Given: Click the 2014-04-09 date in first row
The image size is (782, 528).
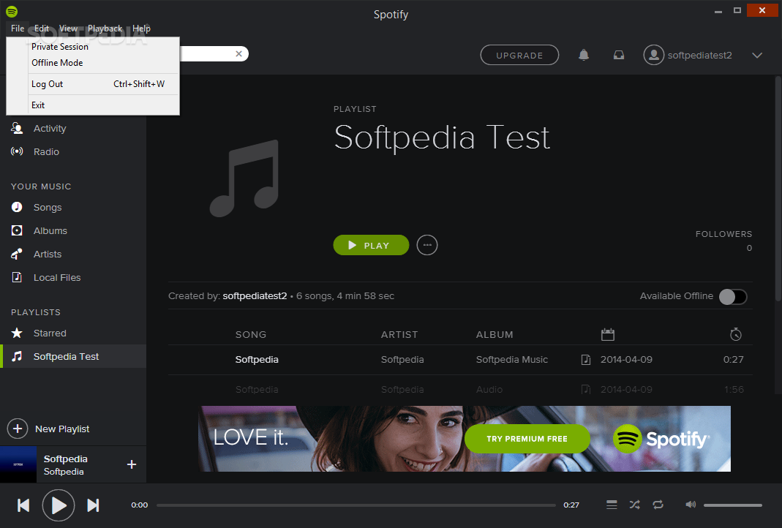Looking at the screenshot, I should pos(626,360).
